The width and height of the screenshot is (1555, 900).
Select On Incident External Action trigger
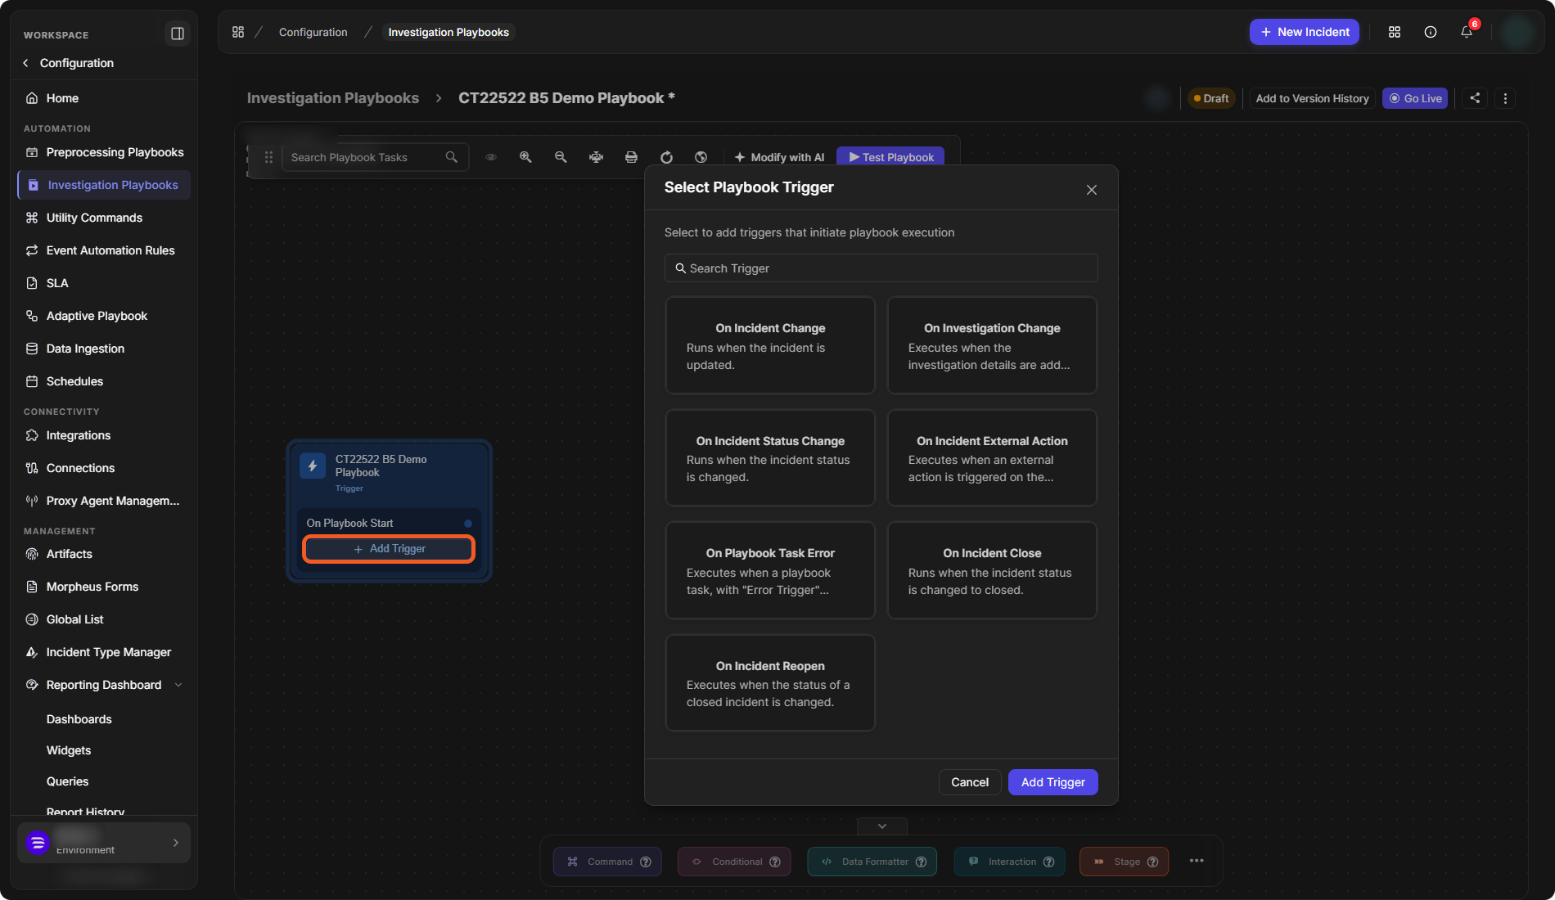pos(992,458)
